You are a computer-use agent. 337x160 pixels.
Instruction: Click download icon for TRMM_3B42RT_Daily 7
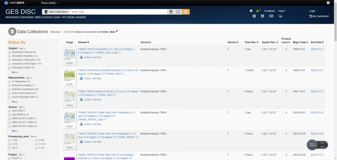pos(81,124)
